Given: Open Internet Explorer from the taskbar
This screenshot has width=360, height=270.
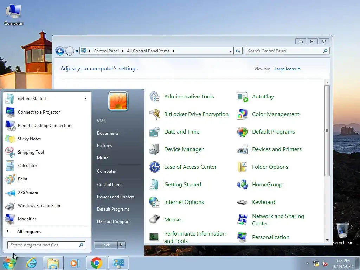Looking at the screenshot, I should pyautogui.click(x=31, y=263).
